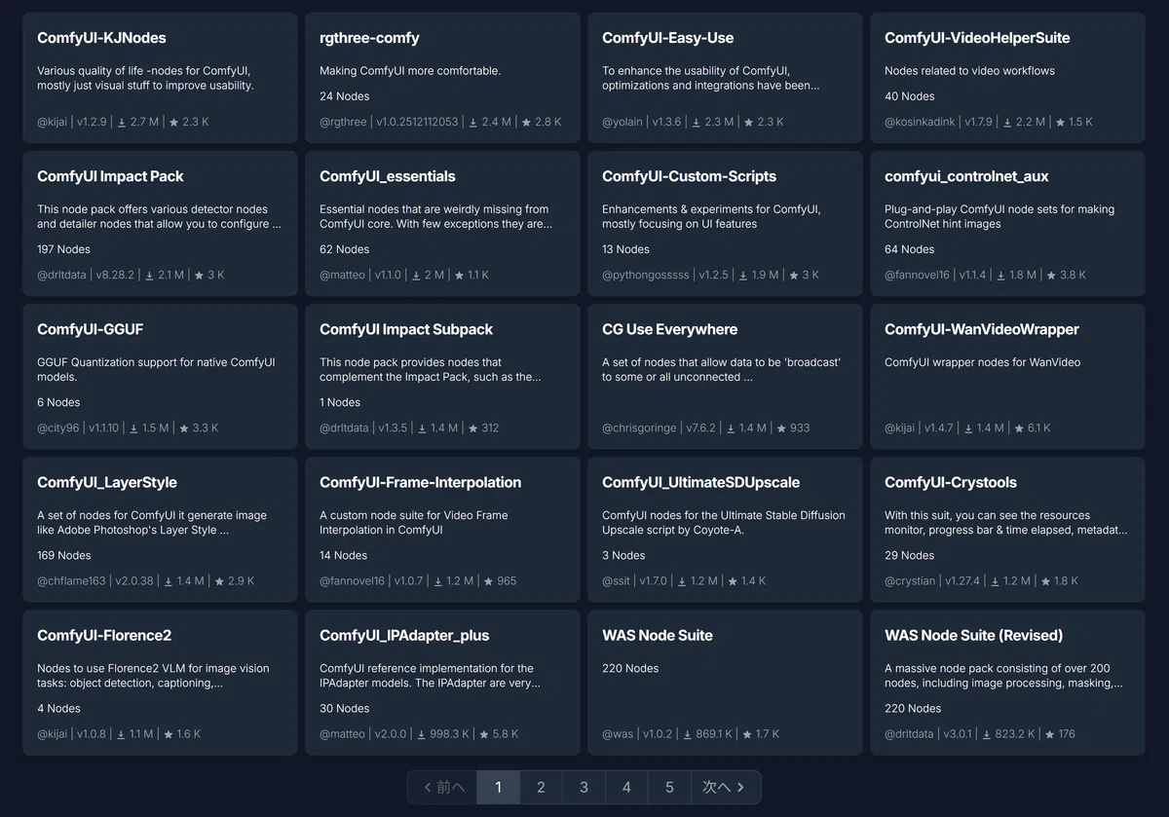Click download icon on ComfyUI_UltimateSDUpscale card

pyautogui.click(x=682, y=581)
